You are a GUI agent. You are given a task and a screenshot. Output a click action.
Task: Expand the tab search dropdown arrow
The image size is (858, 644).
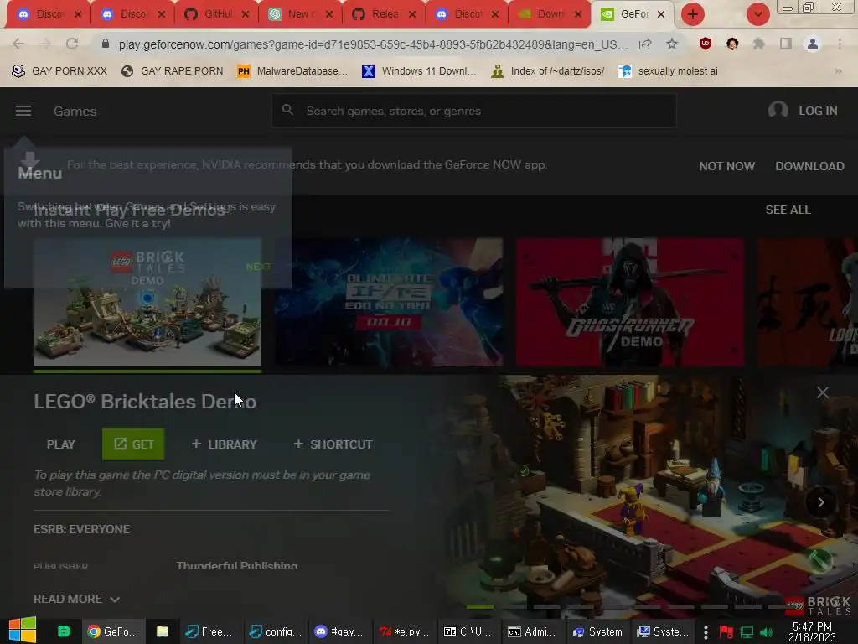[x=757, y=14]
